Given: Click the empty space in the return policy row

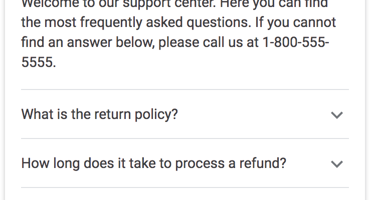Looking at the screenshot, I should click(251, 114).
